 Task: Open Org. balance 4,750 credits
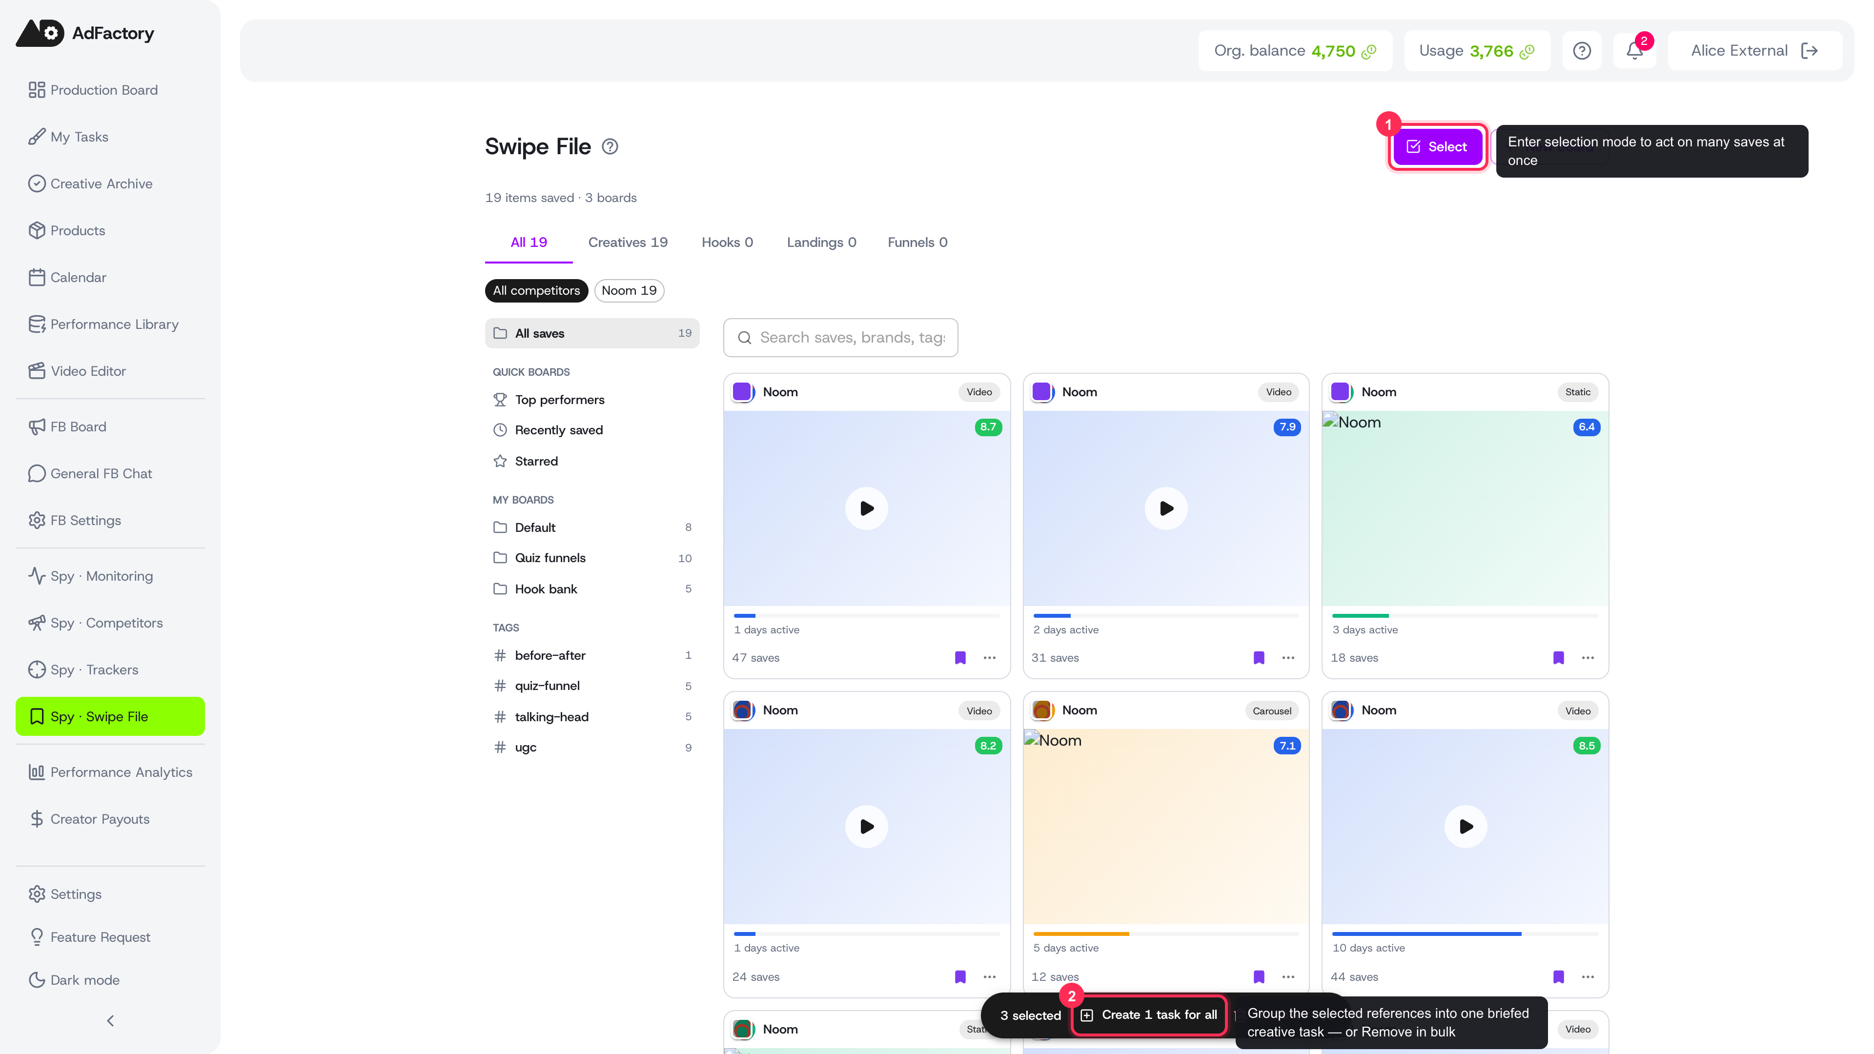click(x=1295, y=51)
